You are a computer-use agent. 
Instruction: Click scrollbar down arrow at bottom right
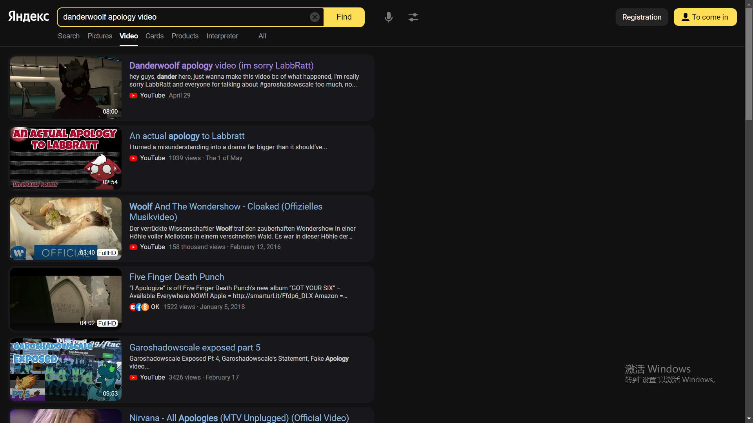(749, 419)
